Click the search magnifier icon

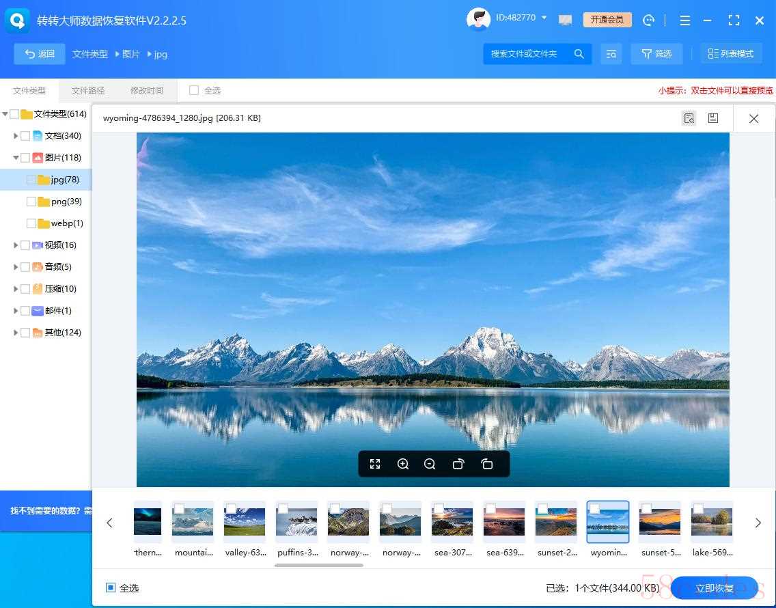click(579, 53)
